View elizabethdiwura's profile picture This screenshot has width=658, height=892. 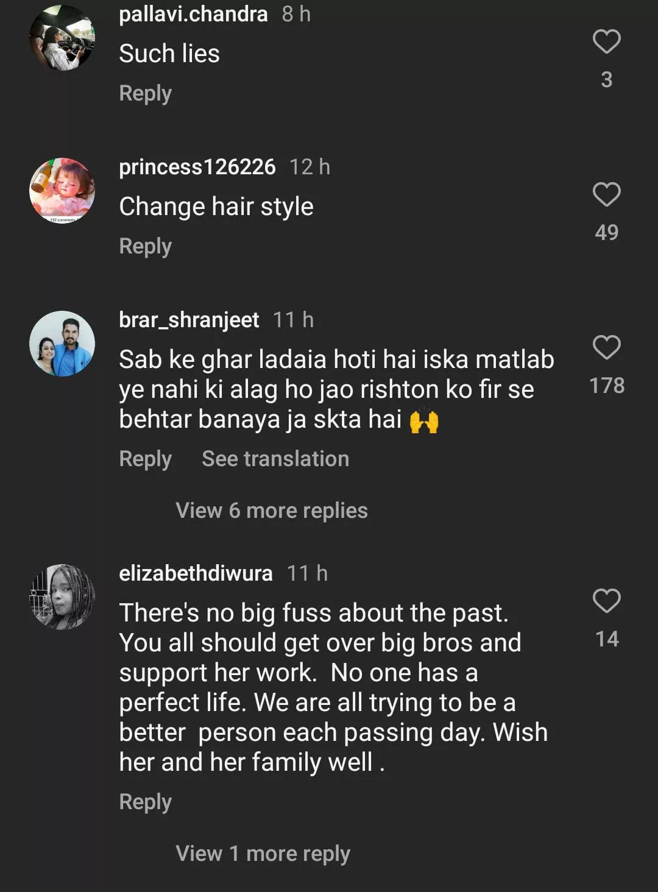tap(62, 597)
